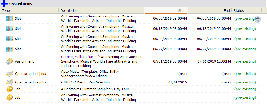Click the CIRI CSR Demo open schedule jobs icon
267x110 pixels.
(10, 82)
